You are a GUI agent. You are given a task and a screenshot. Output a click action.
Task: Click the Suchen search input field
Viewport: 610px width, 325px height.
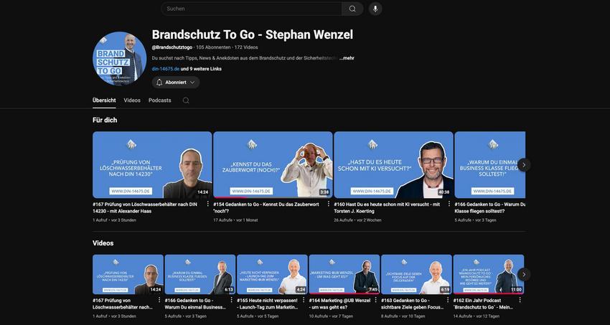click(x=251, y=9)
